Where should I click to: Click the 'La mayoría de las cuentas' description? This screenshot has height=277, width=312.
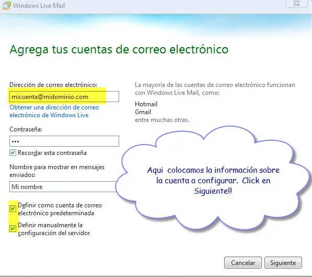click(x=215, y=88)
